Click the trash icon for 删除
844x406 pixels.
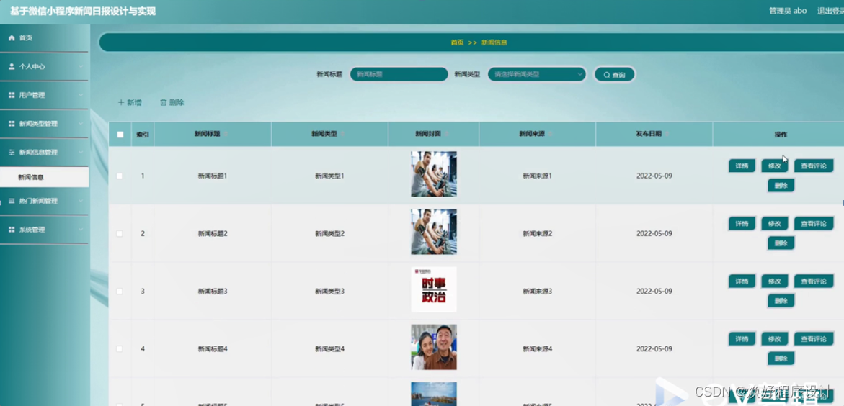point(163,102)
